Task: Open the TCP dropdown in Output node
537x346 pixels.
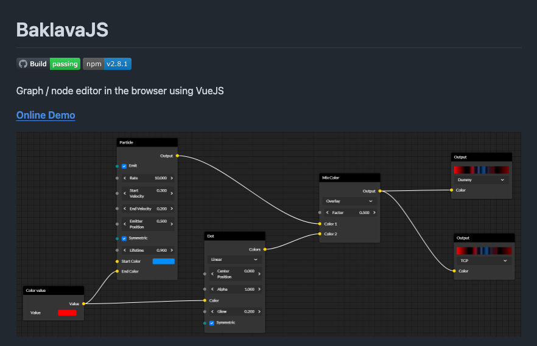Action: (484, 260)
